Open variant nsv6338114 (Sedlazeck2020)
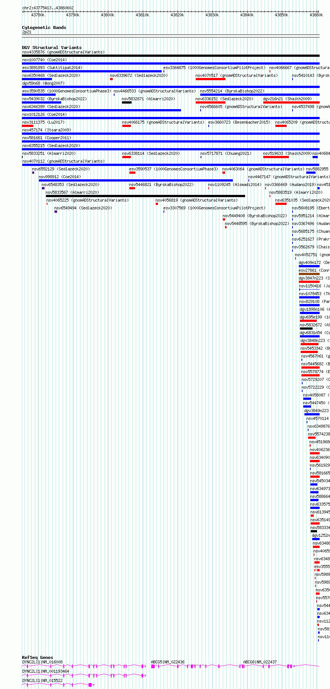The width and height of the screenshot is (330, 689). [151, 153]
